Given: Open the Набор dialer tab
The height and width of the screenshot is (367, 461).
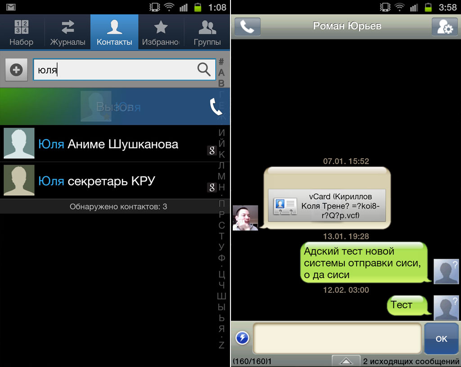Looking at the screenshot, I should click(22, 32).
